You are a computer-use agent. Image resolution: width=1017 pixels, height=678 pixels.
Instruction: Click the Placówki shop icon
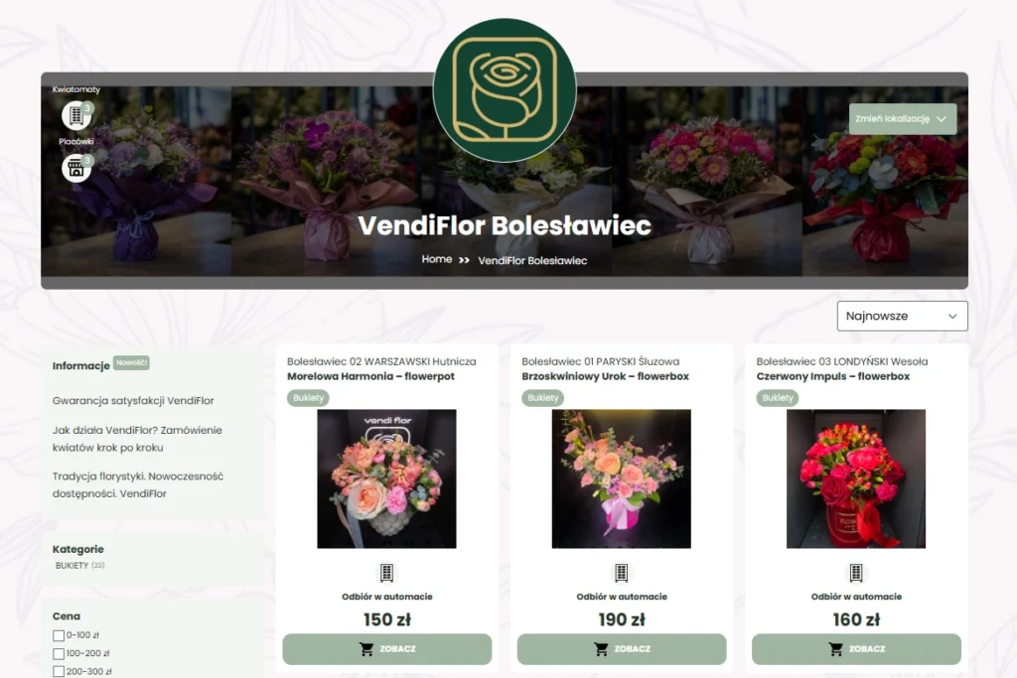tap(75, 169)
